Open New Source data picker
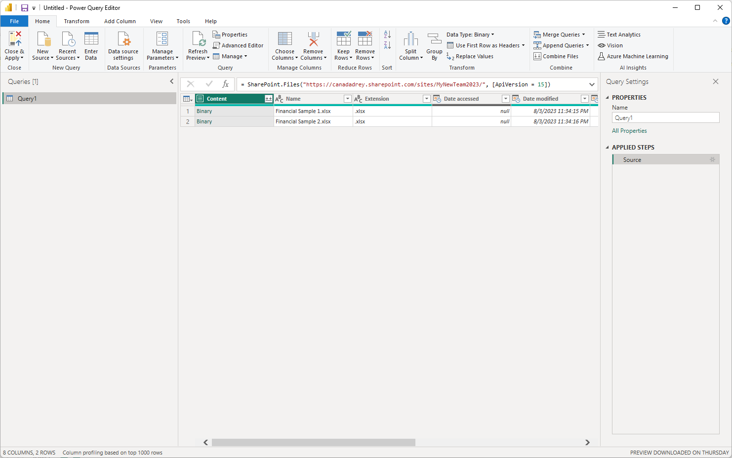Screen dimensions: 732x458 pos(42,46)
